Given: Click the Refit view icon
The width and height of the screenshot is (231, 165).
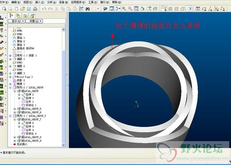Looking at the screenshot, I should [x=136, y=9].
